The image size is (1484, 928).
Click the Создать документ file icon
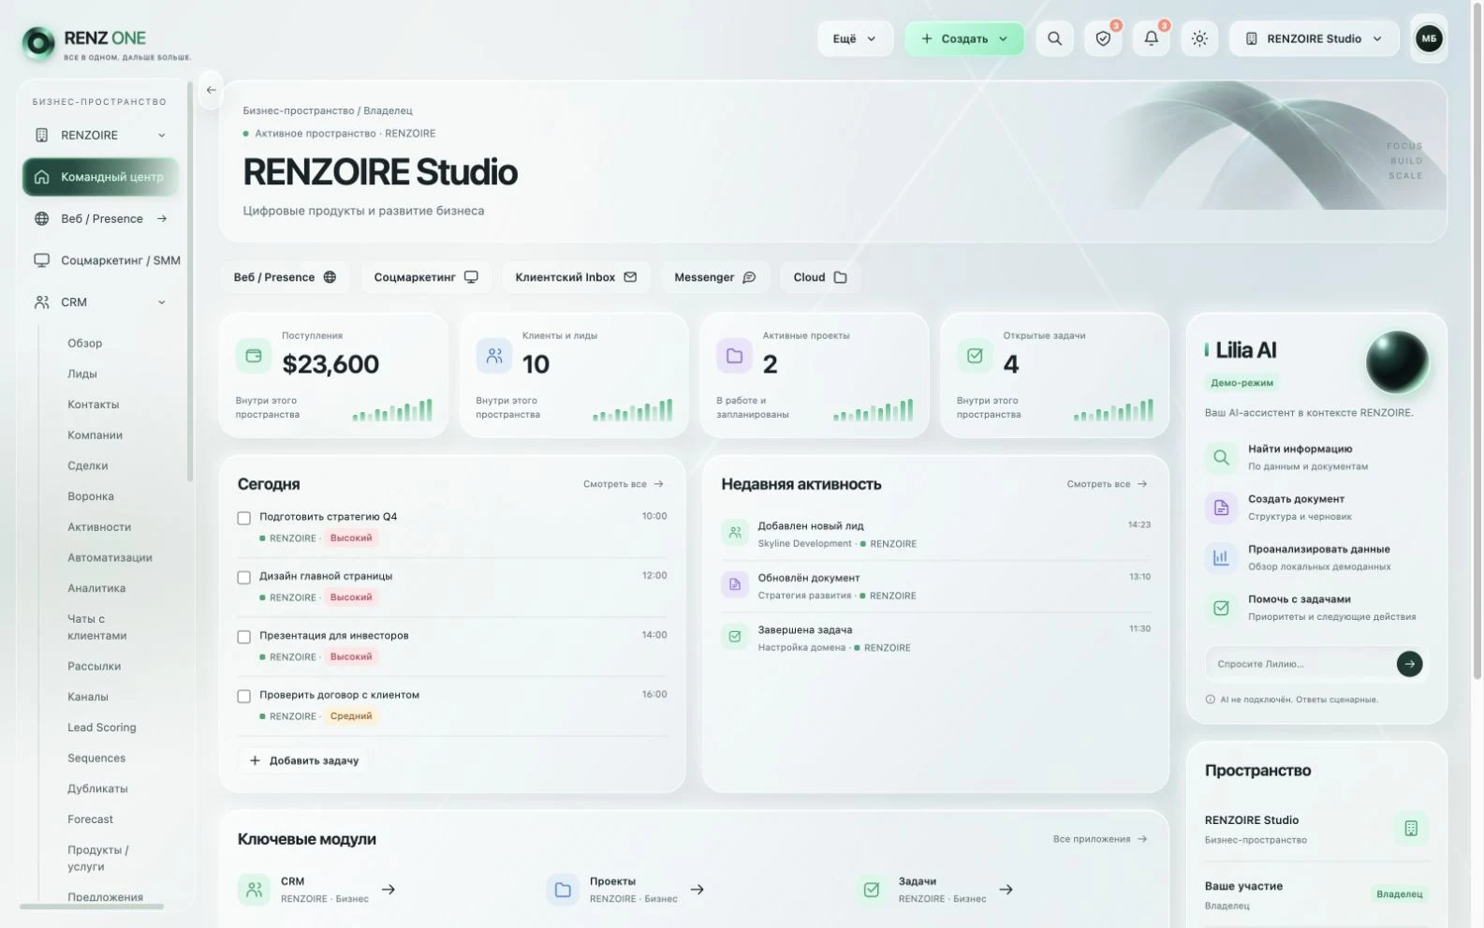[x=1221, y=508]
